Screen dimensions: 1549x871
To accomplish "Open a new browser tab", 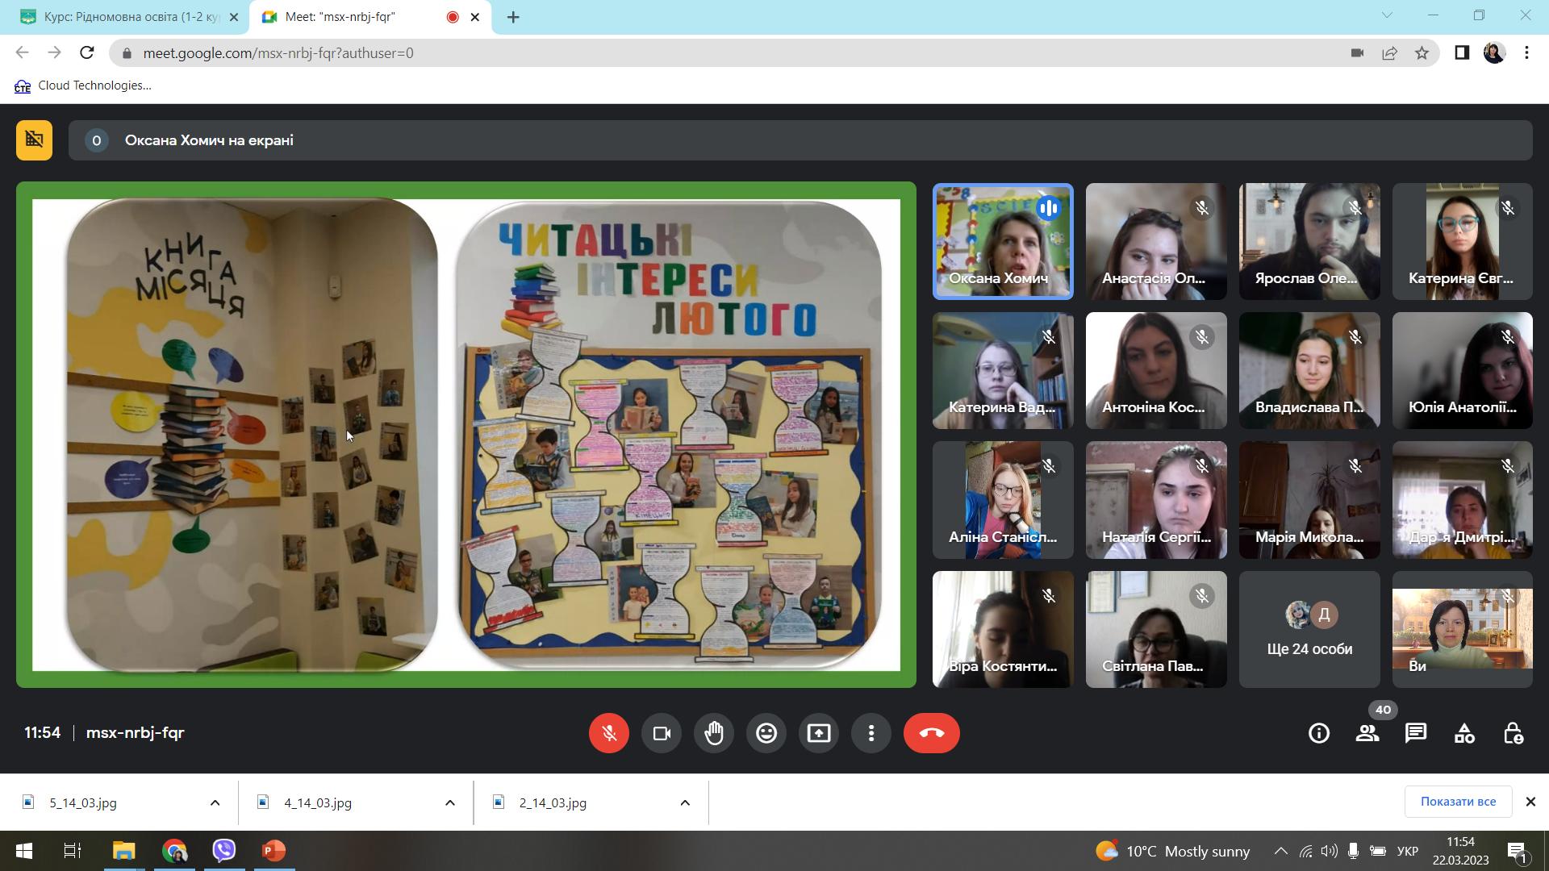I will pyautogui.click(x=513, y=17).
